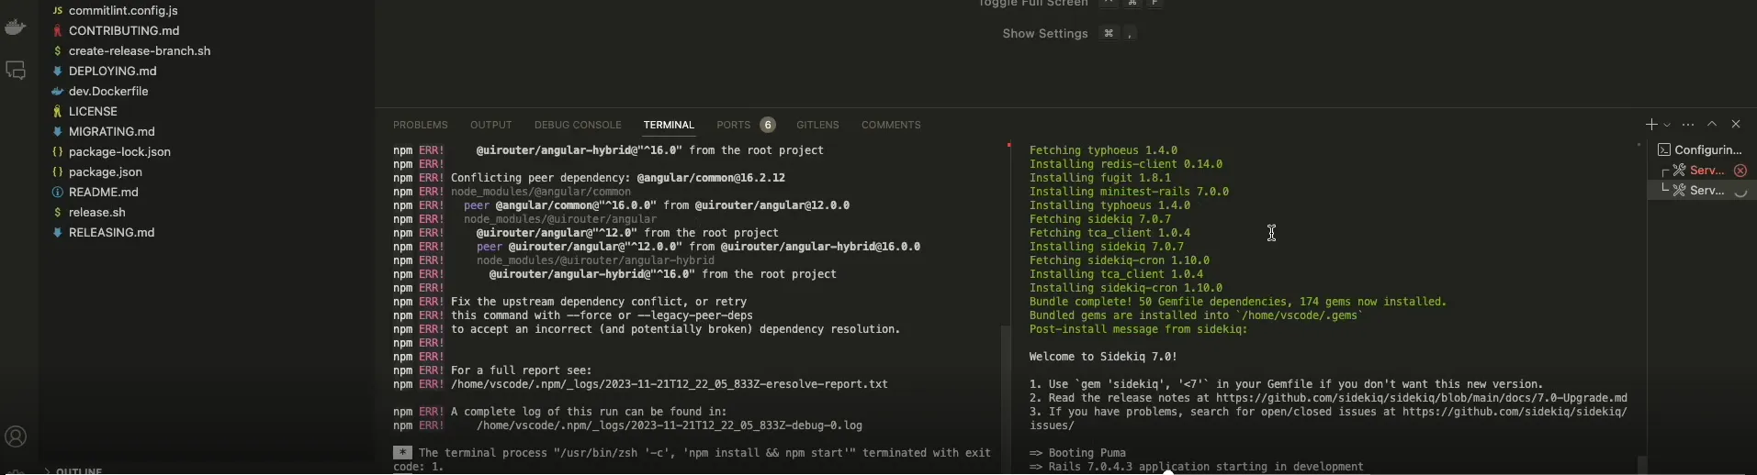
Task: Open sidekiq 7.0-Upgrade.md release notes link
Action: (1421, 398)
